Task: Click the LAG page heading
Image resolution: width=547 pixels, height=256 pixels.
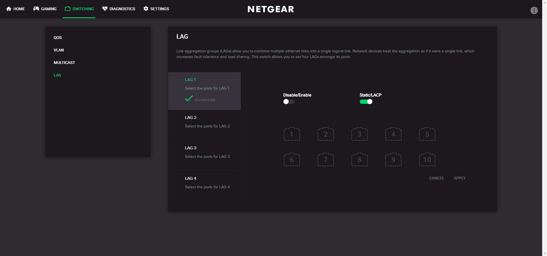Action: [182, 36]
